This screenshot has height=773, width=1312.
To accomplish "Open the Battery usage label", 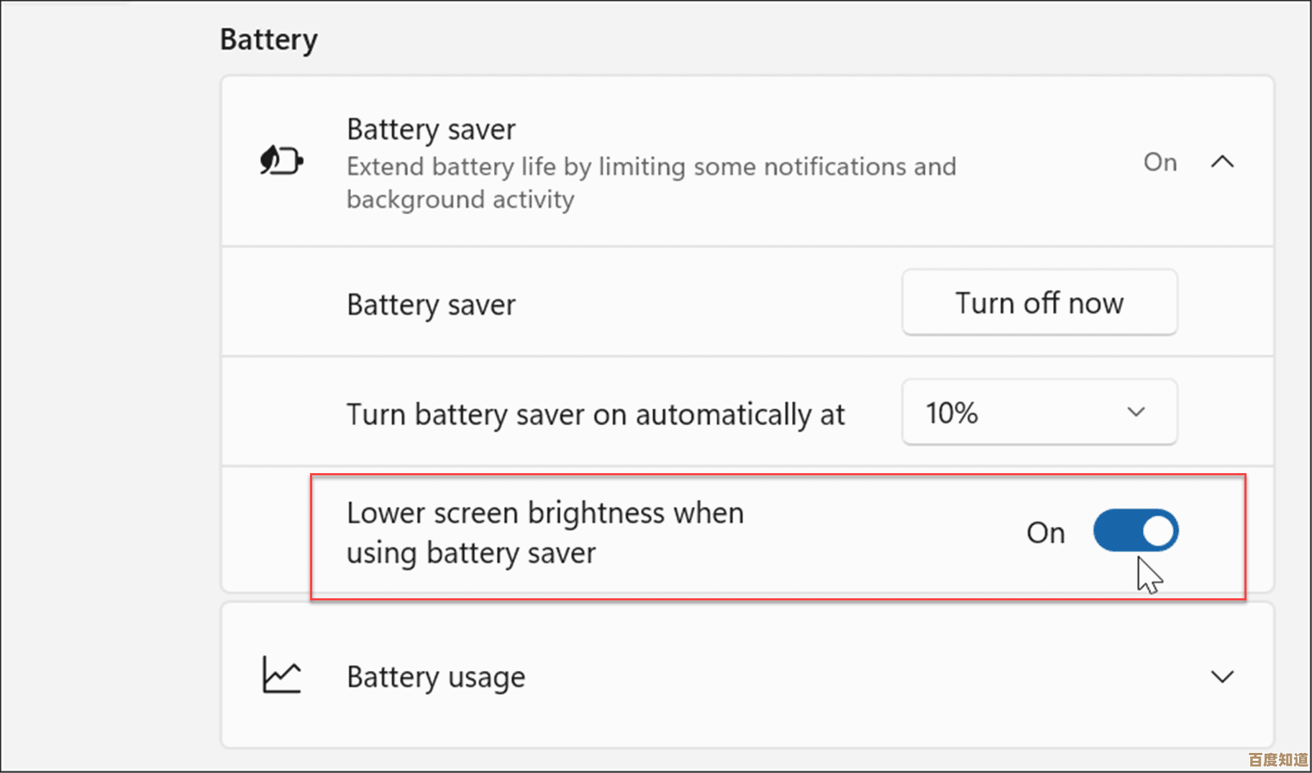I will (x=436, y=677).
